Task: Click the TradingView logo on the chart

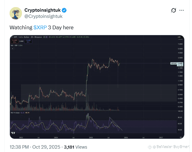Action: click(x=13, y=134)
